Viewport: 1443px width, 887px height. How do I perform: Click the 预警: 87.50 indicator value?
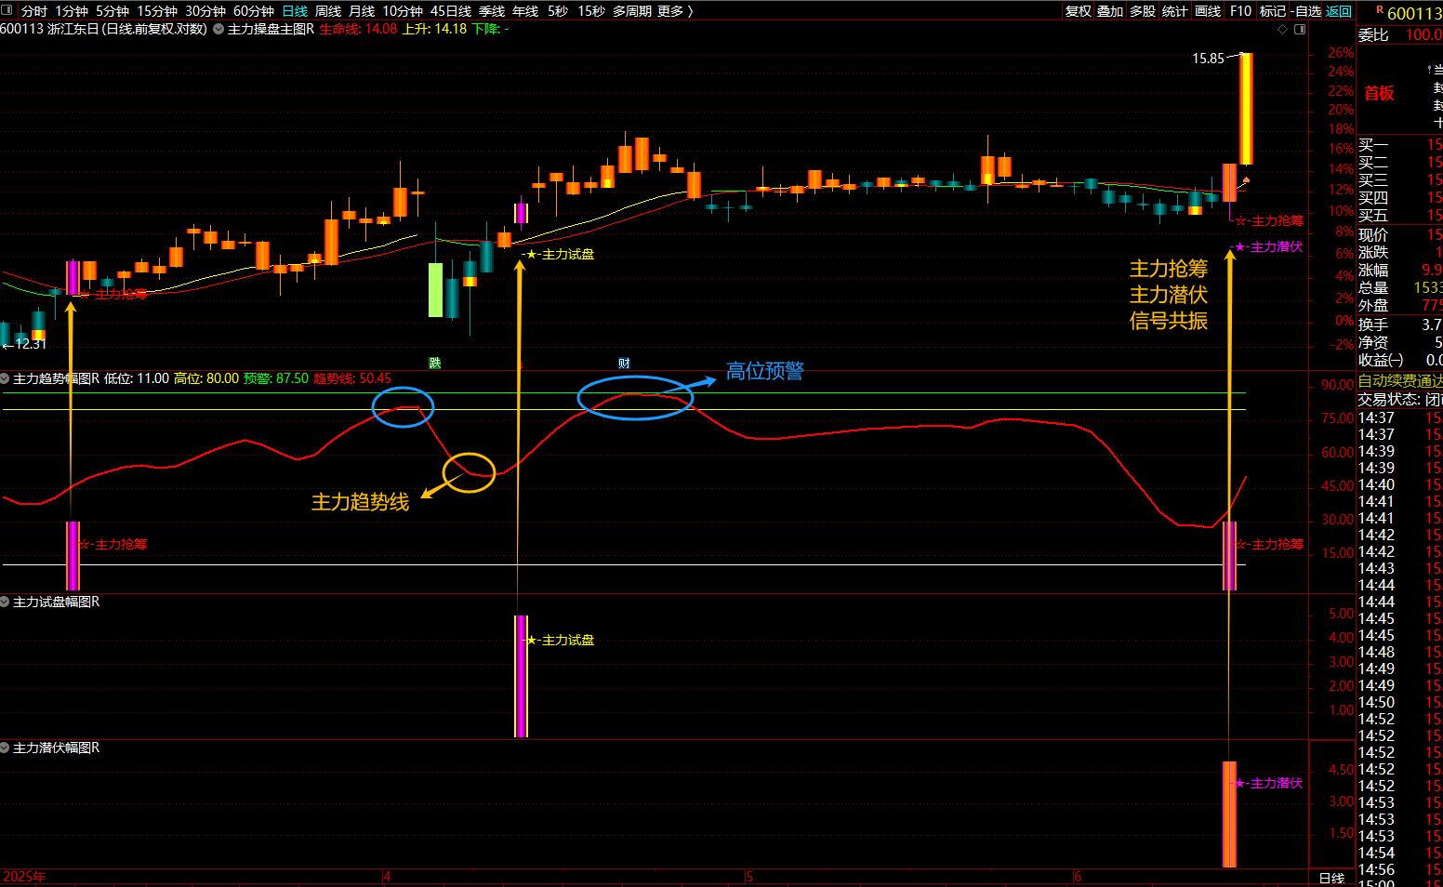(276, 378)
